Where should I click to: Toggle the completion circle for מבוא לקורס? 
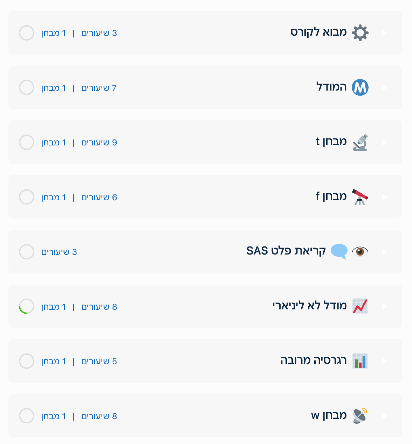[x=27, y=33]
